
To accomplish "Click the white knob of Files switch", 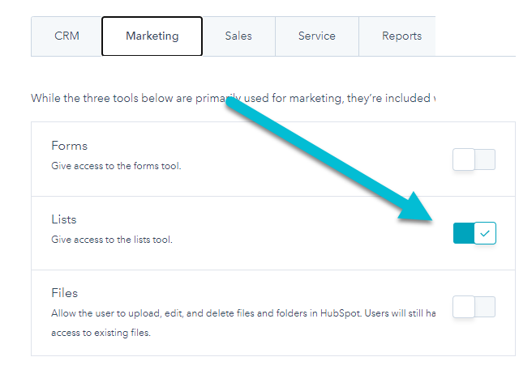I will (x=464, y=307).
